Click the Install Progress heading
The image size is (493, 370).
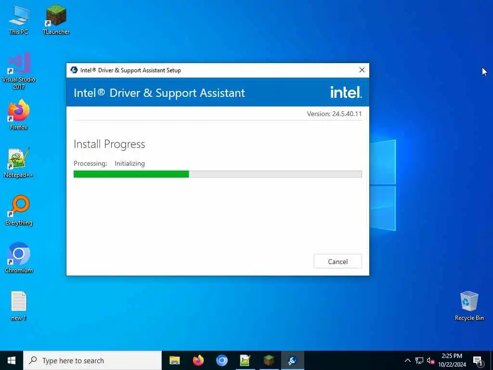109,144
